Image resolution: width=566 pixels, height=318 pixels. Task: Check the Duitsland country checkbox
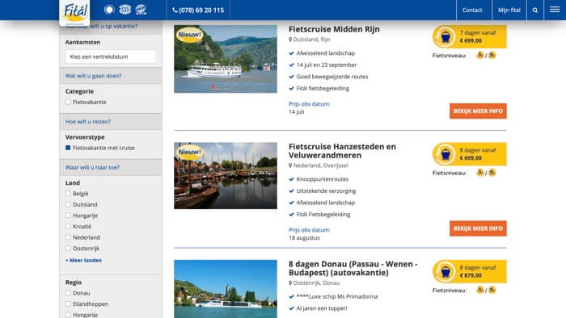(x=68, y=204)
